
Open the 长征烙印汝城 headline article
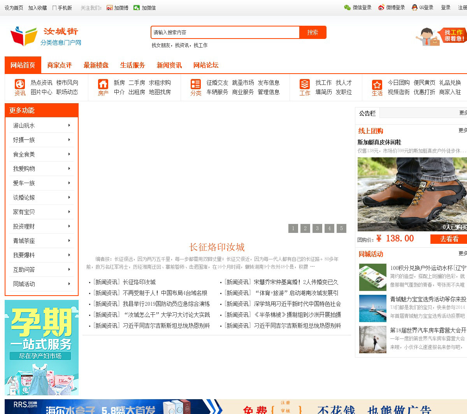(x=217, y=247)
